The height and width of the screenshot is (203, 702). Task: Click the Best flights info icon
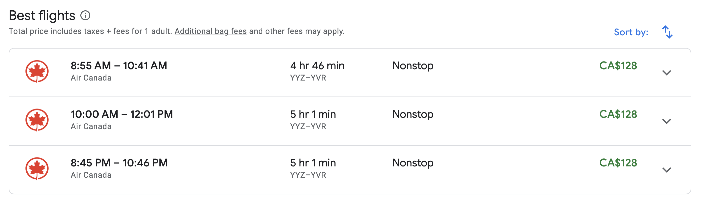coord(85,15)
